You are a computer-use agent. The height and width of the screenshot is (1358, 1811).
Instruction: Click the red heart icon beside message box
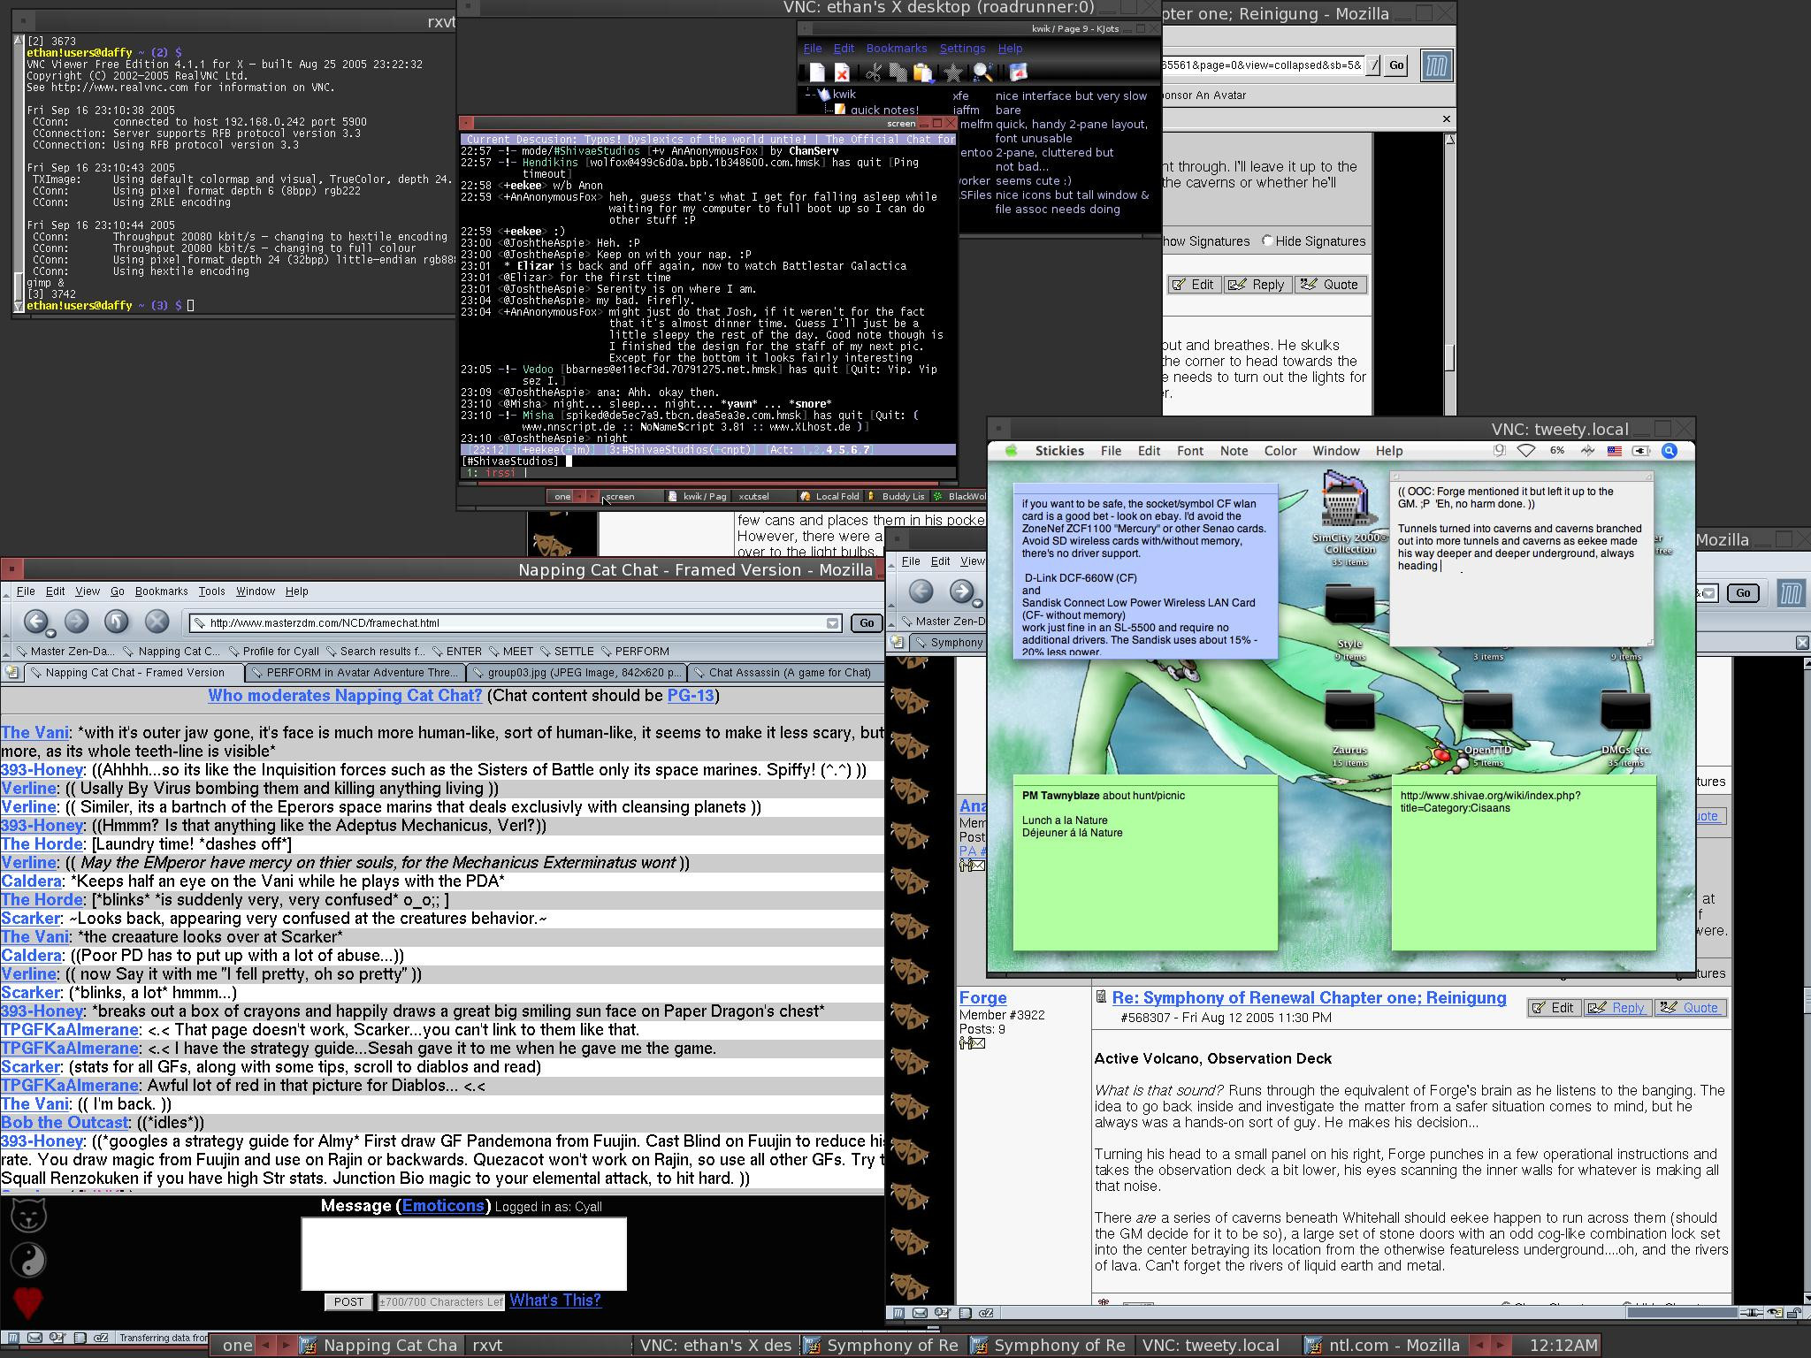[x=28, y=1302]
